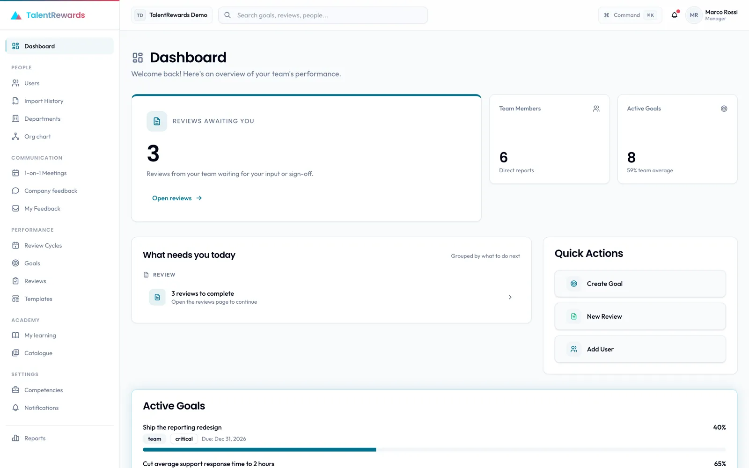
Task: Open Review Cycles in sidebar
Action: click(59, 245)
